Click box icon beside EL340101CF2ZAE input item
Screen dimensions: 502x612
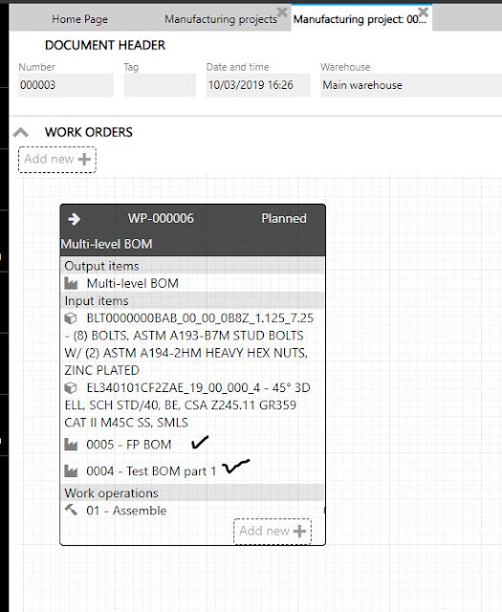pos(71,388)
